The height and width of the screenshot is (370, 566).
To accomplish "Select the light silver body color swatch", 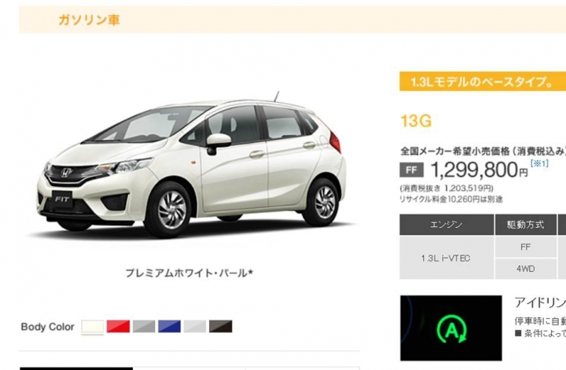I will [195, 326].
